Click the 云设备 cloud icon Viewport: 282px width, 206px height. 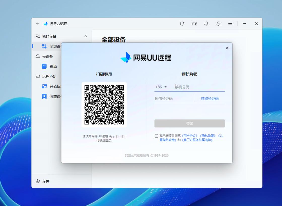point(38,56)
